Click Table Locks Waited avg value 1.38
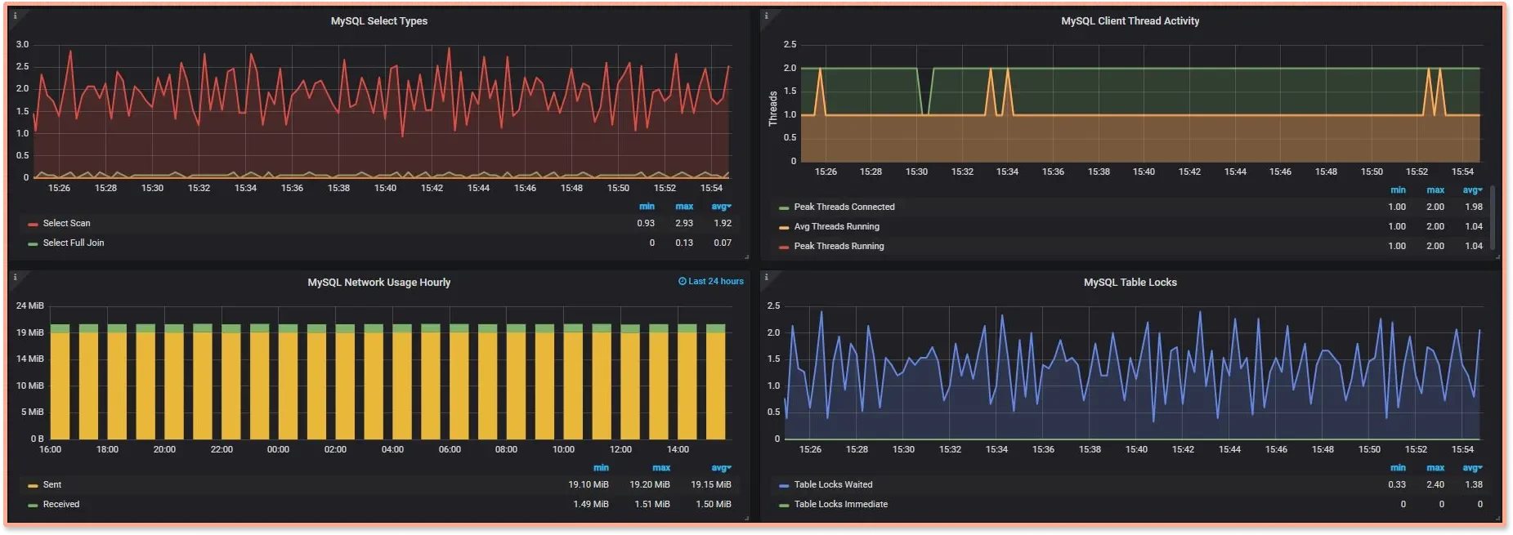The height and width of the screenshot is (535, 1513). 1474,484
